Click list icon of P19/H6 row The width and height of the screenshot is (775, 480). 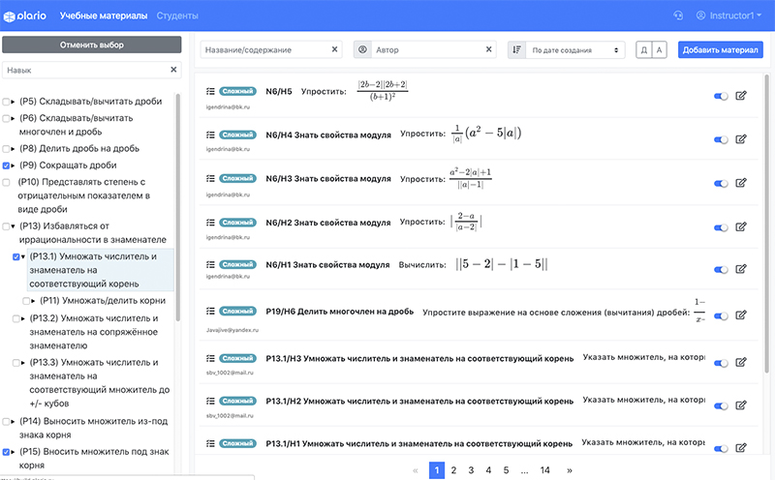click(x=210, y=311)
